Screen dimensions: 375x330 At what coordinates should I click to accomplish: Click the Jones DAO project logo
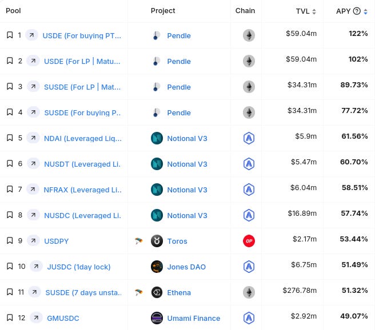click(157, 267)
